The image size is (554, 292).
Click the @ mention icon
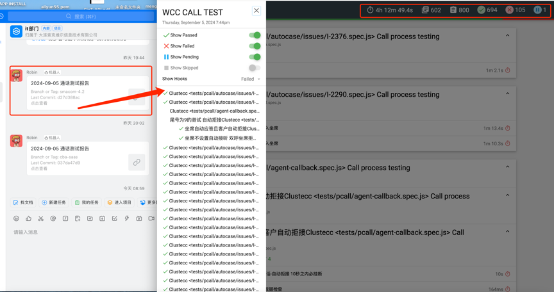click(53, 218)
